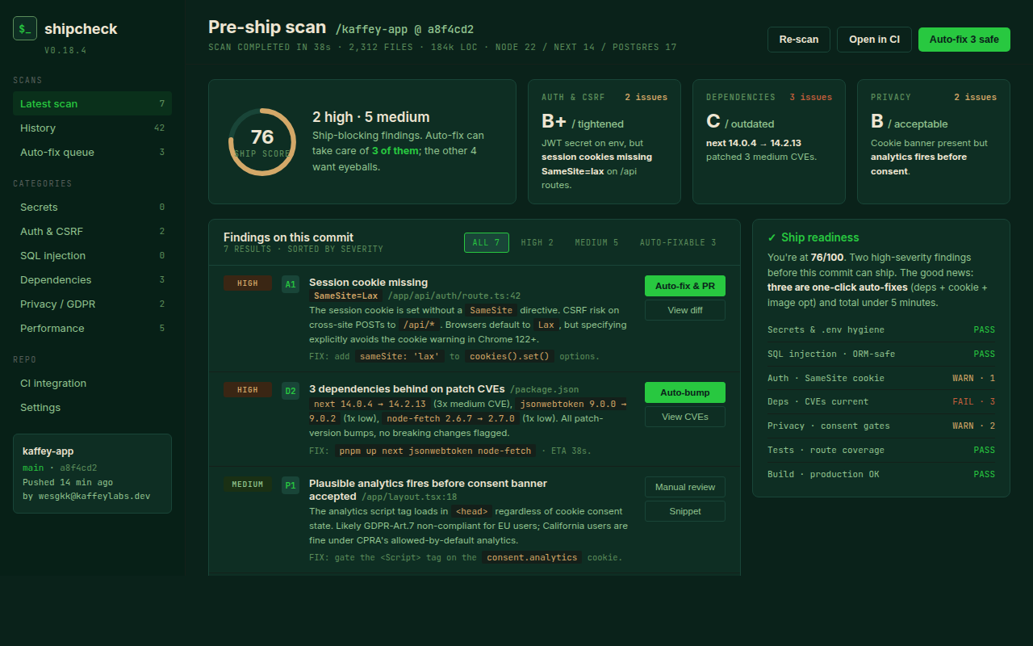The width and height of the screenshot is (1033, 646).
Task: Click /app/api/auth/route.ts:42 file path
Action: pos(454,296)
